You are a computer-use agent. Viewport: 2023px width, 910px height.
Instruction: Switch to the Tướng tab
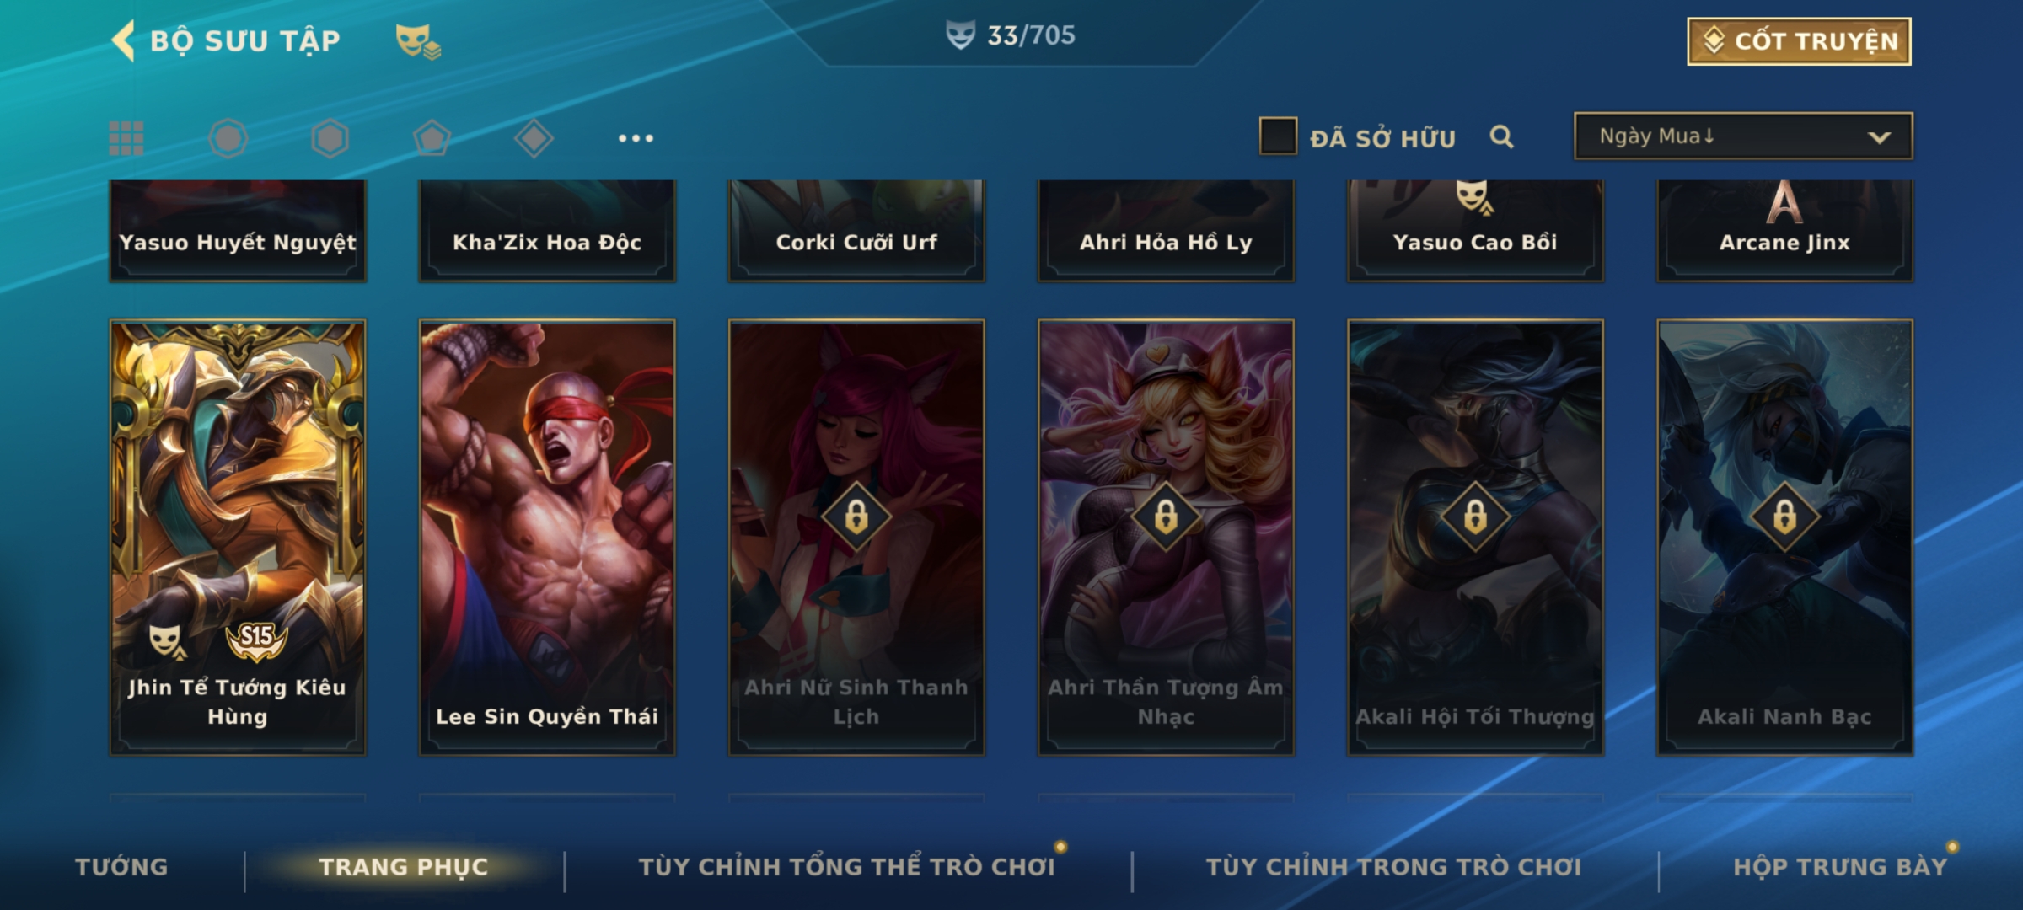tap(121, 867)
